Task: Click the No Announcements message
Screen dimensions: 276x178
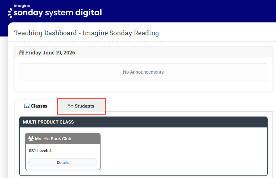Action: point(143,72)
